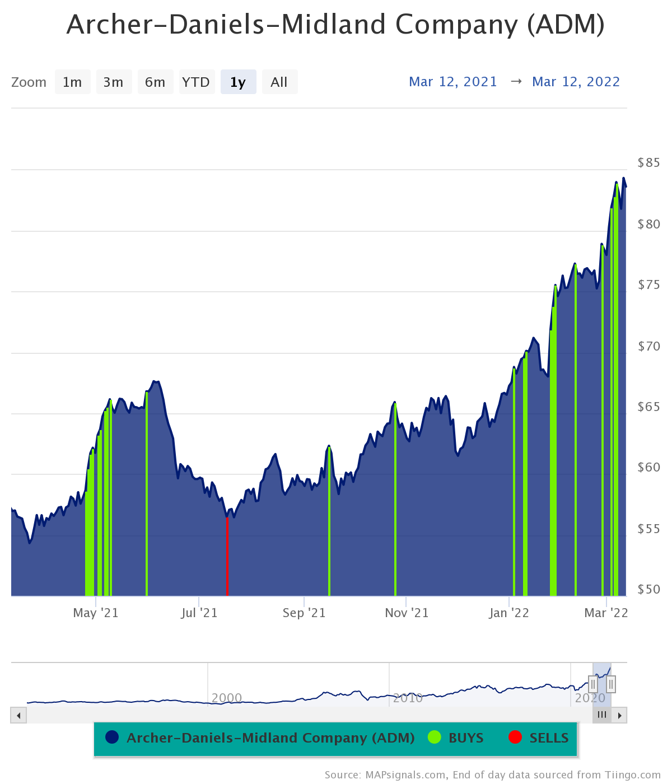Toggle the SELLS series in legend

[539, 738]
